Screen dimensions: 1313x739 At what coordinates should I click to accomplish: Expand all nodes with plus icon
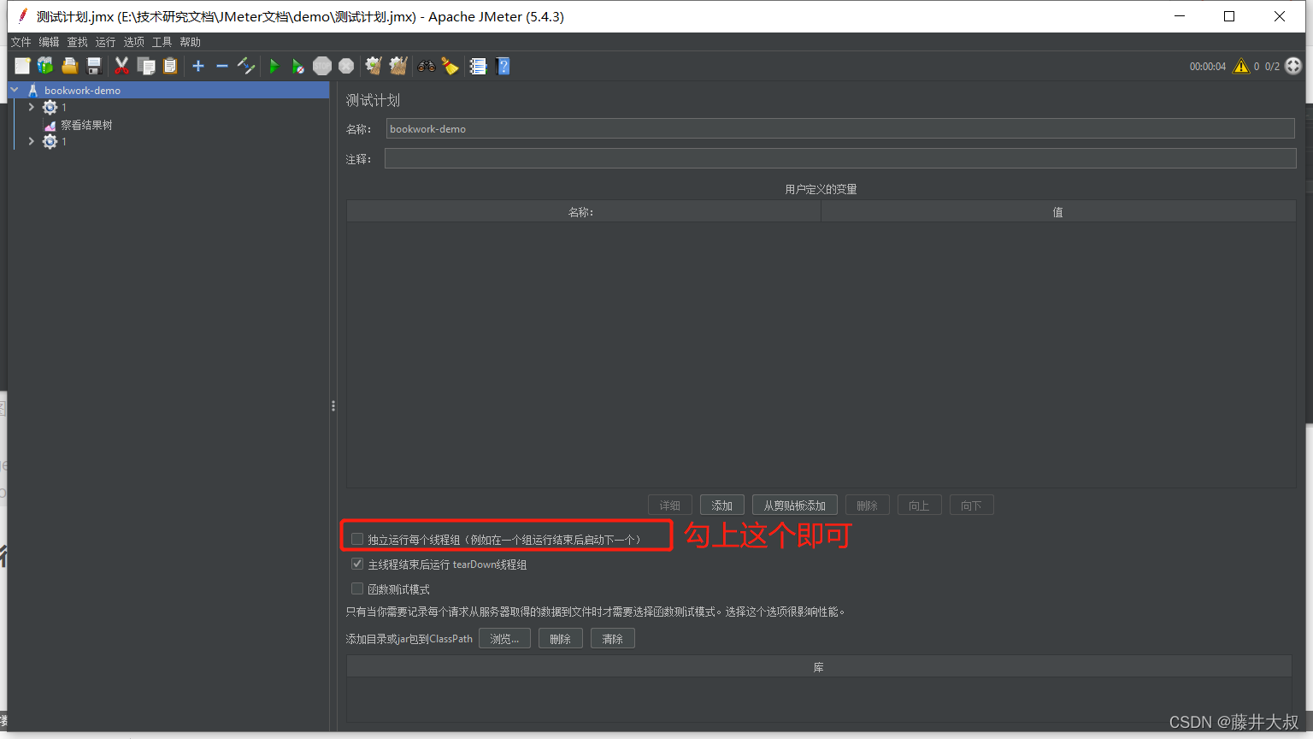coord(198,66)
